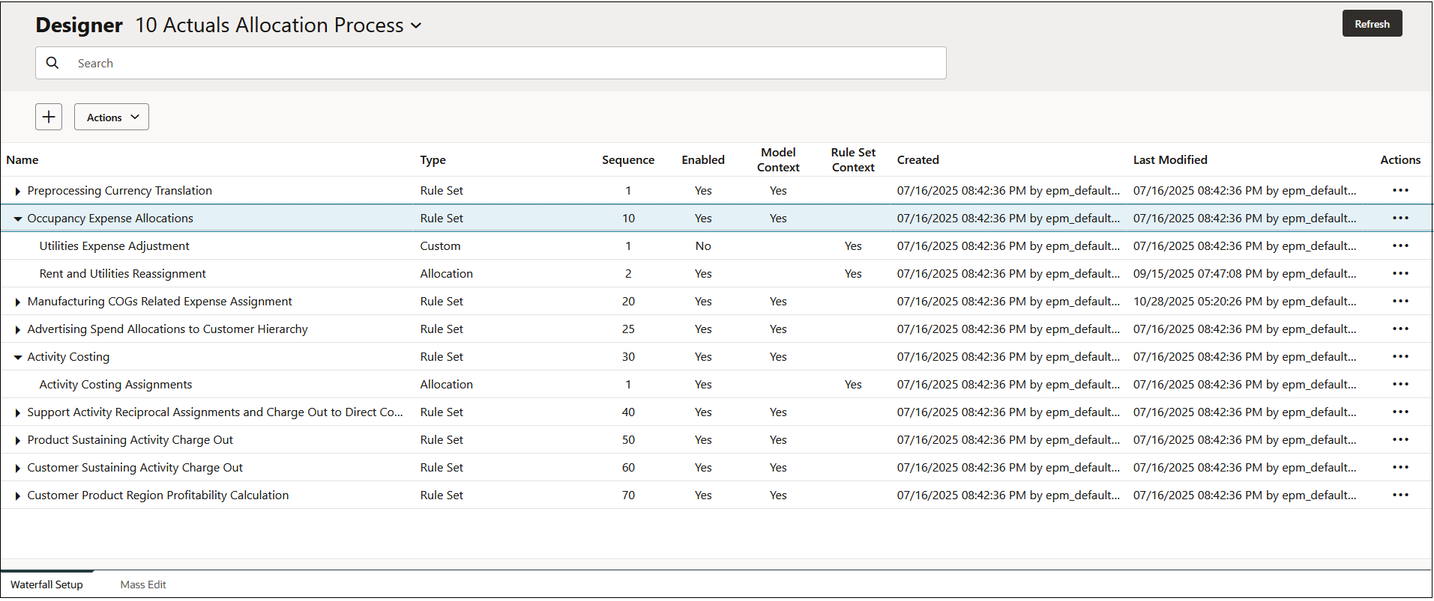Open row actions for Preprocessing Currency Translation
The image size is (1434, 601).
point(1400,190)
